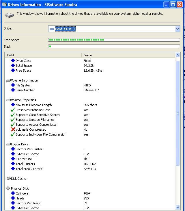185x211 pixels.
Task: Click the Free Space row info icon
Action: [13, 70]
